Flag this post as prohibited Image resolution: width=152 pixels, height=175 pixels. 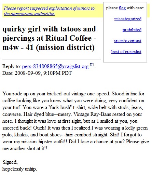point(132,30)
